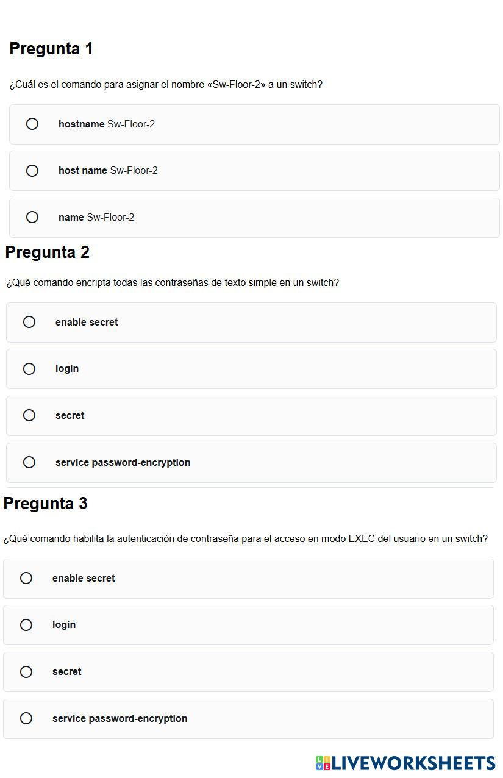Click the question about encrypting plain-text passwords
The height and width of the screenshot is (778, 503).
[173, 283]
